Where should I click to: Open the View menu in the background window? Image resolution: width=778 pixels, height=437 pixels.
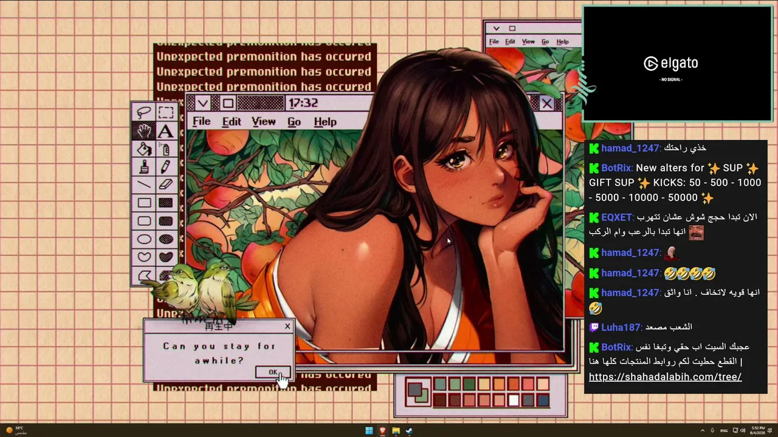[528, 42]
